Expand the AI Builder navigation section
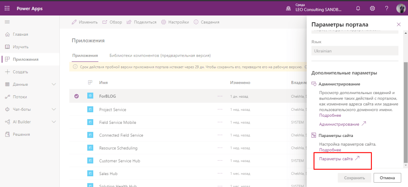Viewport: 408px width, 187px height. click(55, 122)
